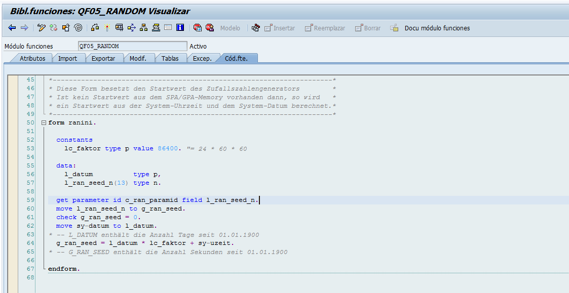The width and height of the screenshot is (569, 293).
Task: Set or delete external breakpoint icon
Action: tap(210, 28)
